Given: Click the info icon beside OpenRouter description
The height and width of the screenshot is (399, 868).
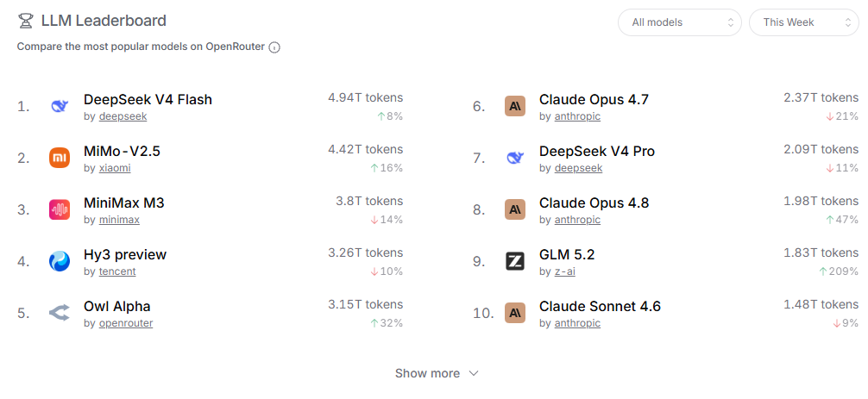Looking at the screenshot, I should [274, 47].
